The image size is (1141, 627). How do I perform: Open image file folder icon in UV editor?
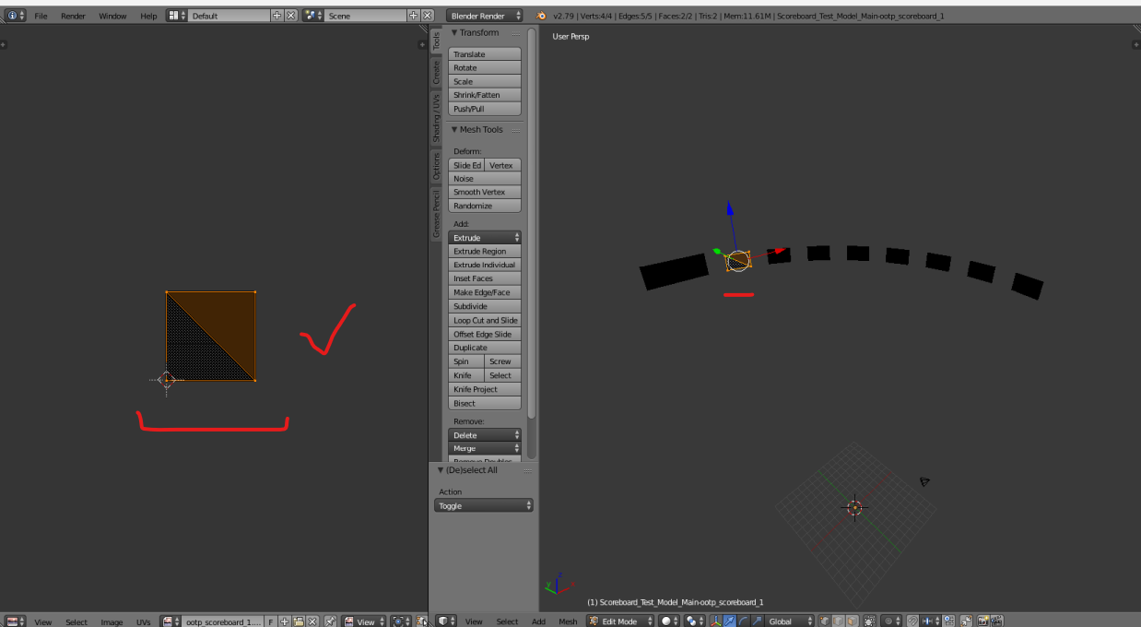(299, 621)
